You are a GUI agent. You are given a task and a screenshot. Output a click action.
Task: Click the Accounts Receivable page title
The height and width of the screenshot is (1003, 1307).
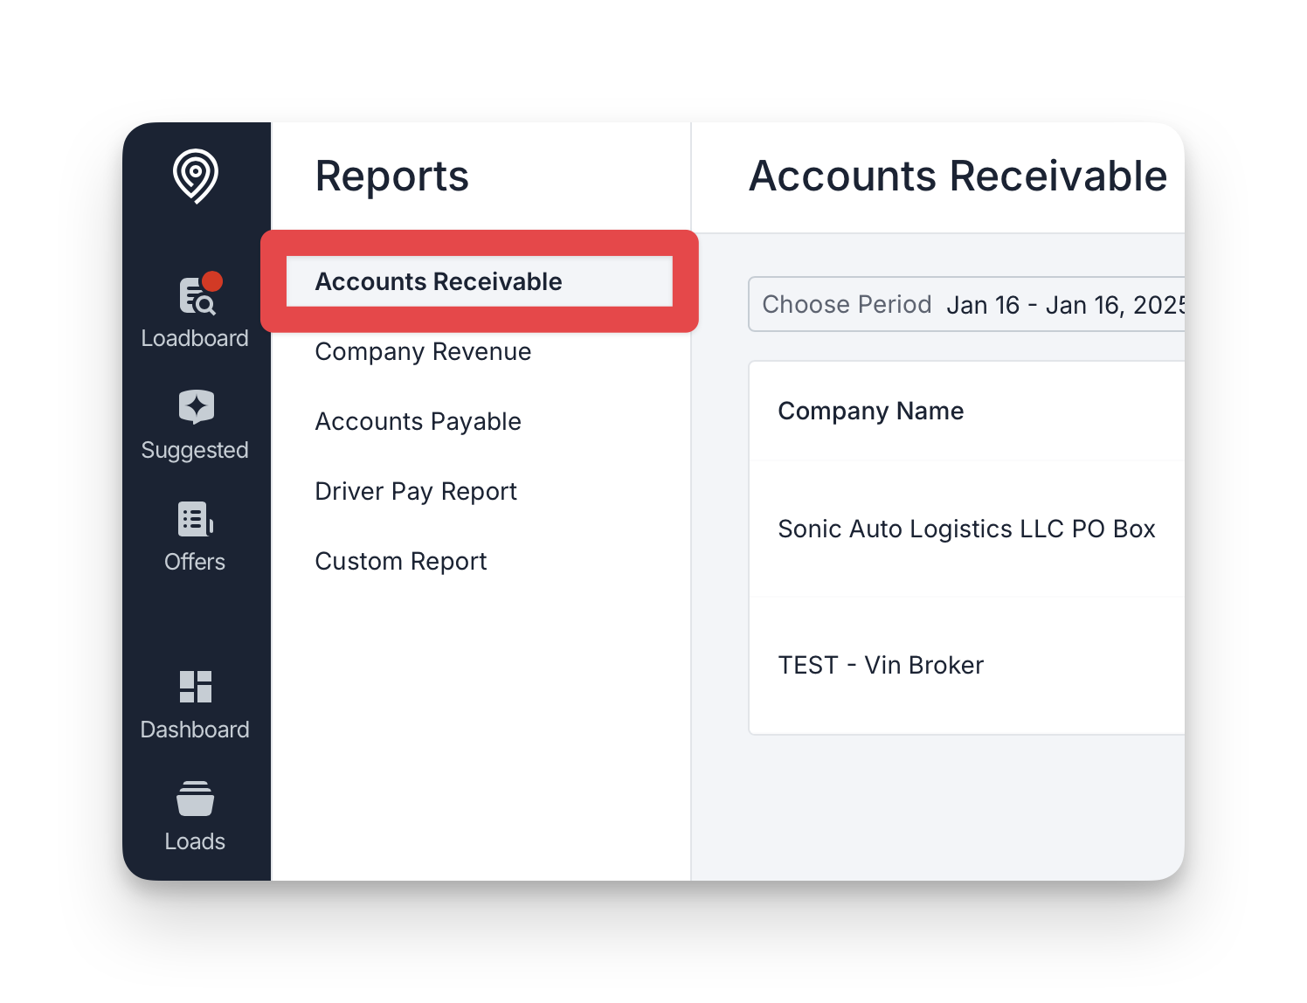tap(958, 176)
